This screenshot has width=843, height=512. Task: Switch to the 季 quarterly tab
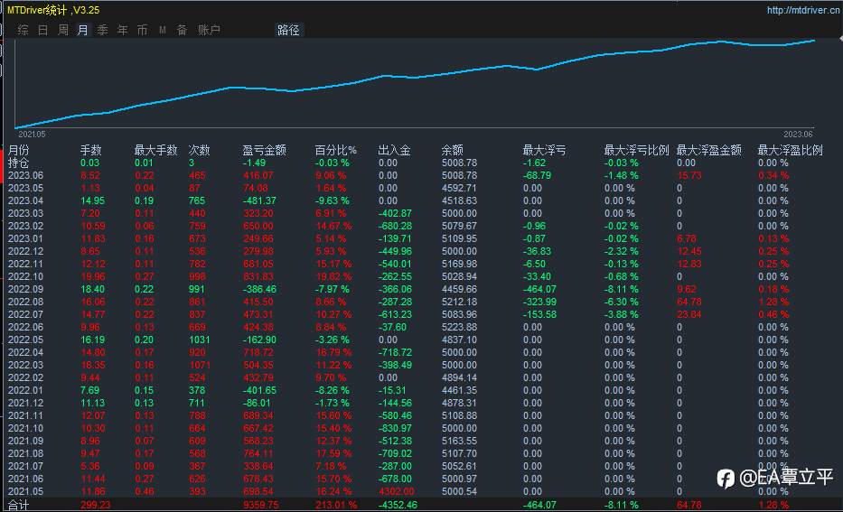point(102,30)
